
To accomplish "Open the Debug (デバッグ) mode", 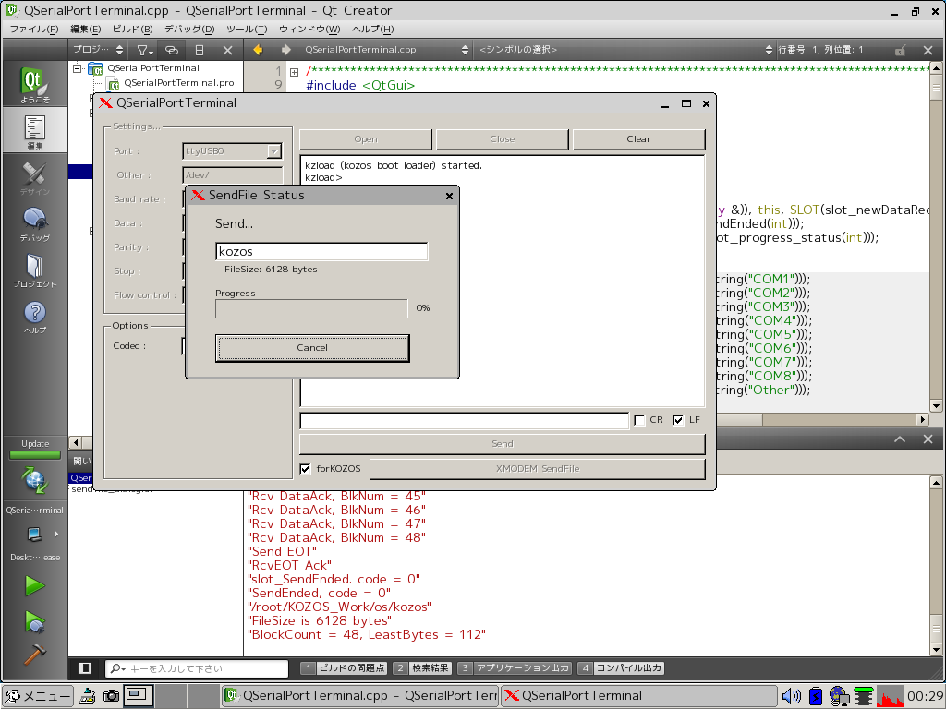I will [35, 222].
